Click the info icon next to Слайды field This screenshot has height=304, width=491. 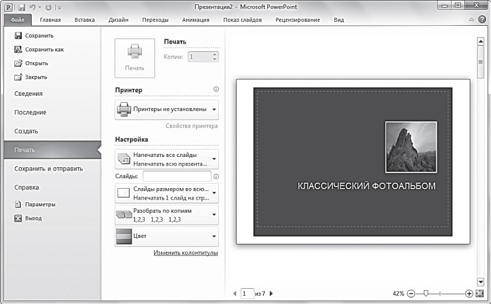pos(216,177)
